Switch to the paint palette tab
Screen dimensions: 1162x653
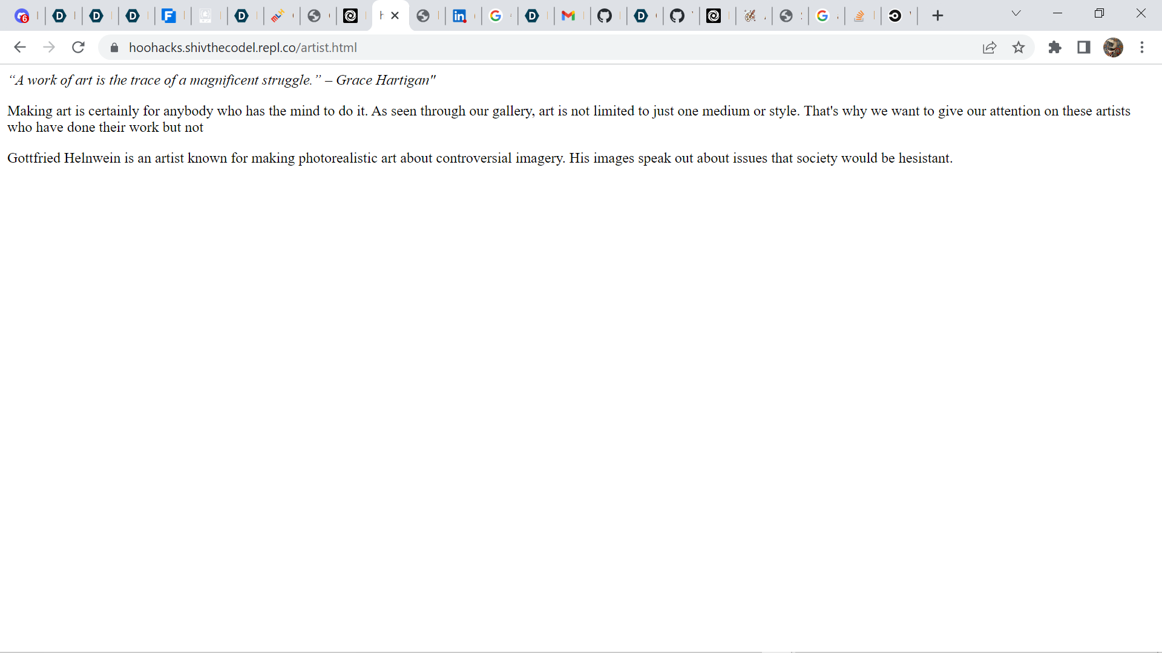tap(750, 16)
